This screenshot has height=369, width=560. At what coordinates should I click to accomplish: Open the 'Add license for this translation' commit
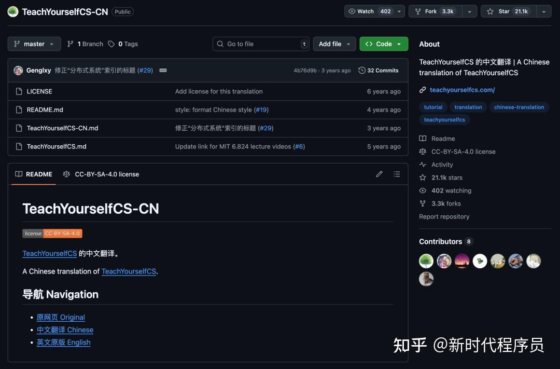click(219, 91)
